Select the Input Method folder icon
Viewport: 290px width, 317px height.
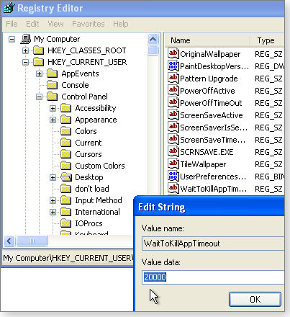(x=65, y=200)
